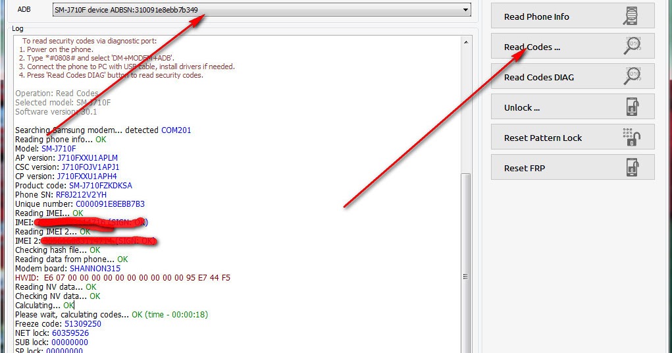Click instruction step 2 about *#0808#
The image size is (672, 353).
tap(97, 58)
